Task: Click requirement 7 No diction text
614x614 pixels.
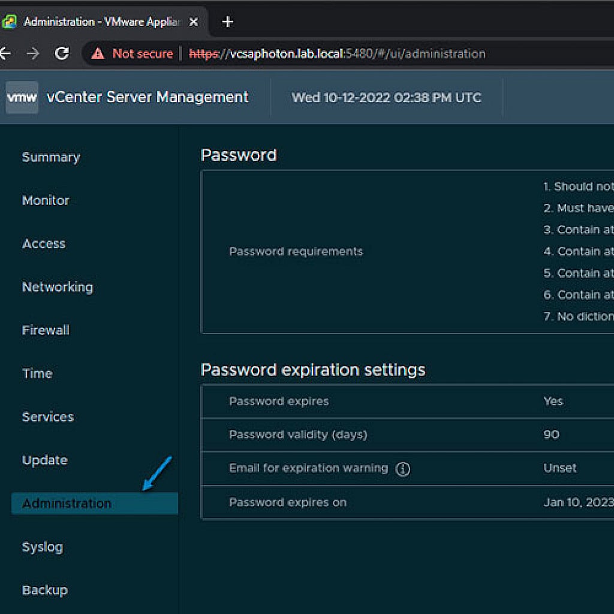Action: point(579,316)
